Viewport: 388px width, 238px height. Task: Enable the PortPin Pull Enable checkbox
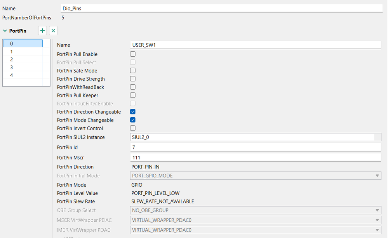tap(133, 54)
